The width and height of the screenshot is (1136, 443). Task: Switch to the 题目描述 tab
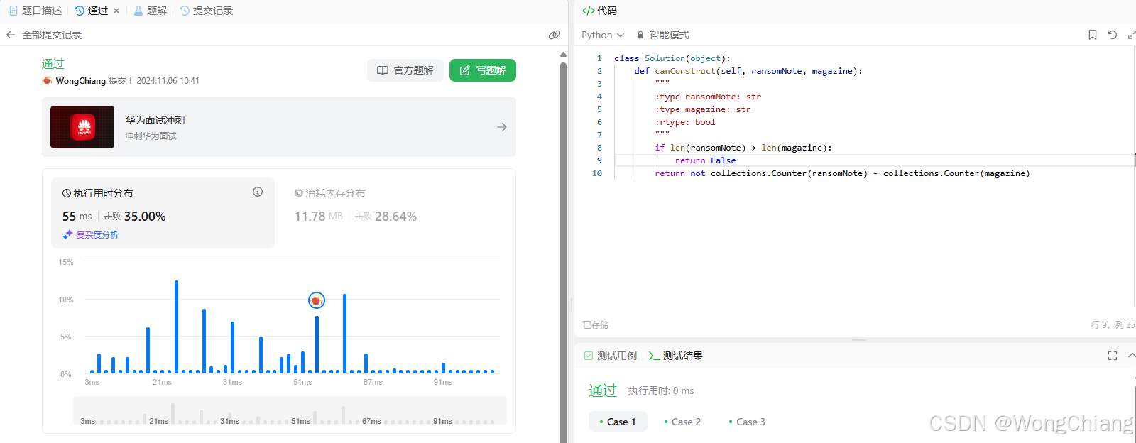click(x=35, y=11)
